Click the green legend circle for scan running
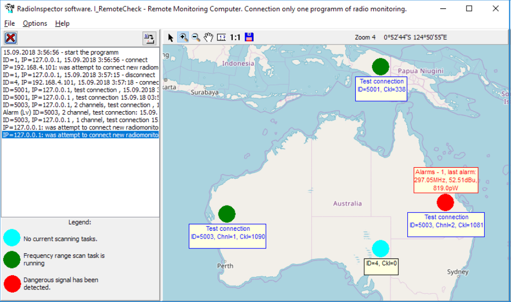The height and width of the screenshot is (302, 511). tap(12, 260)
